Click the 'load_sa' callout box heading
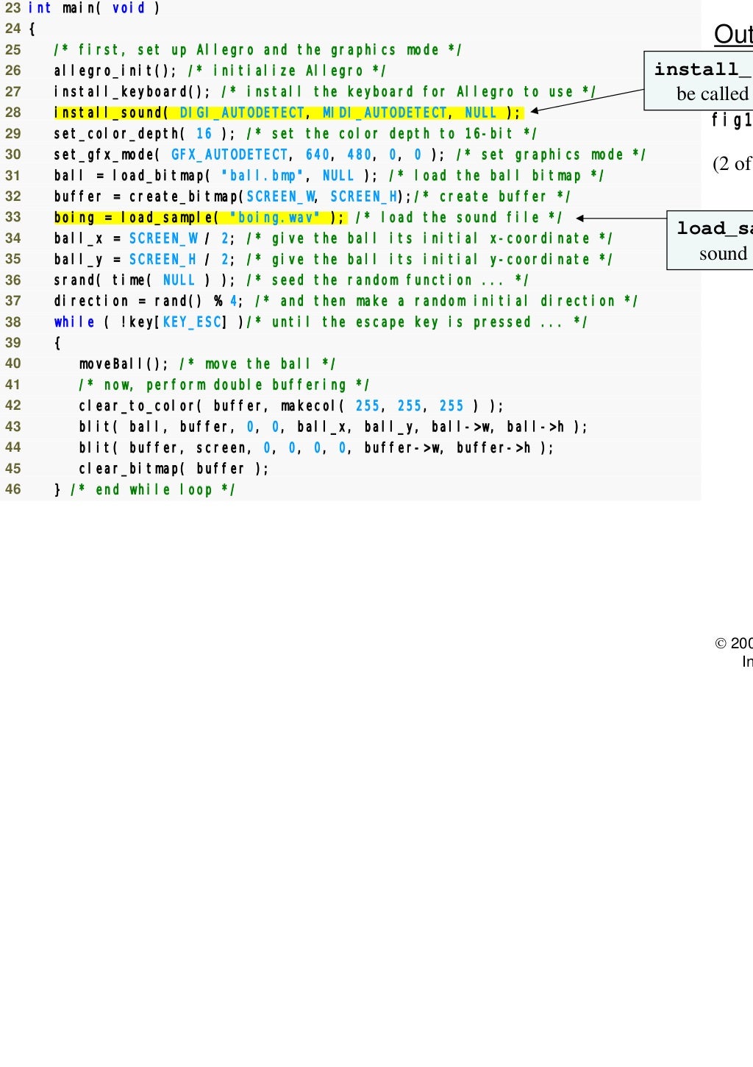753x1067 pixels. tap(714, 228)
